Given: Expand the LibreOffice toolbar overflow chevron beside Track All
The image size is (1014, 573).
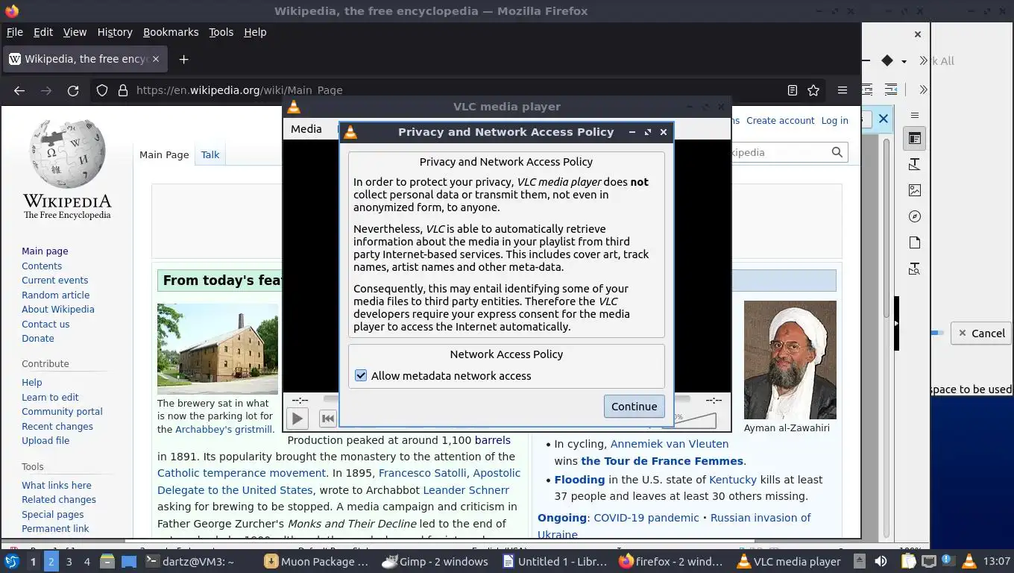Looking at the screenshot, I should click(923, 61).
